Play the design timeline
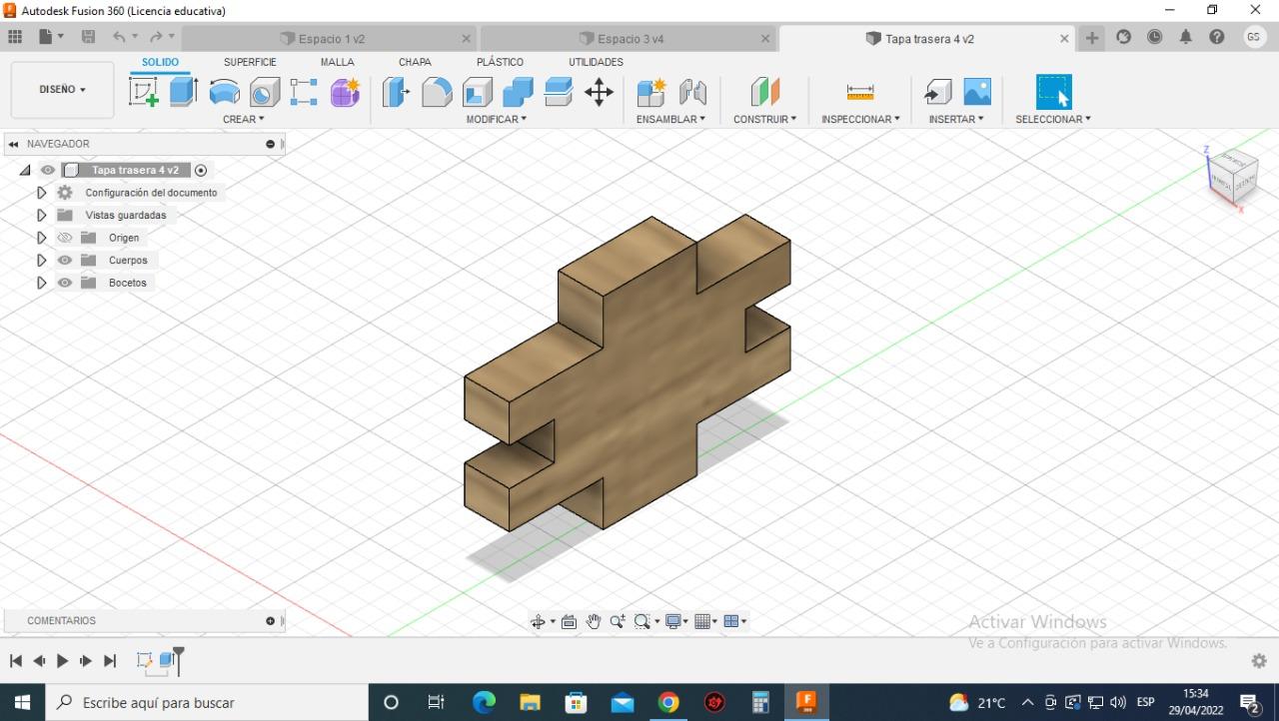The height and width of the screenshot is (721, 1279). [62, 661]
